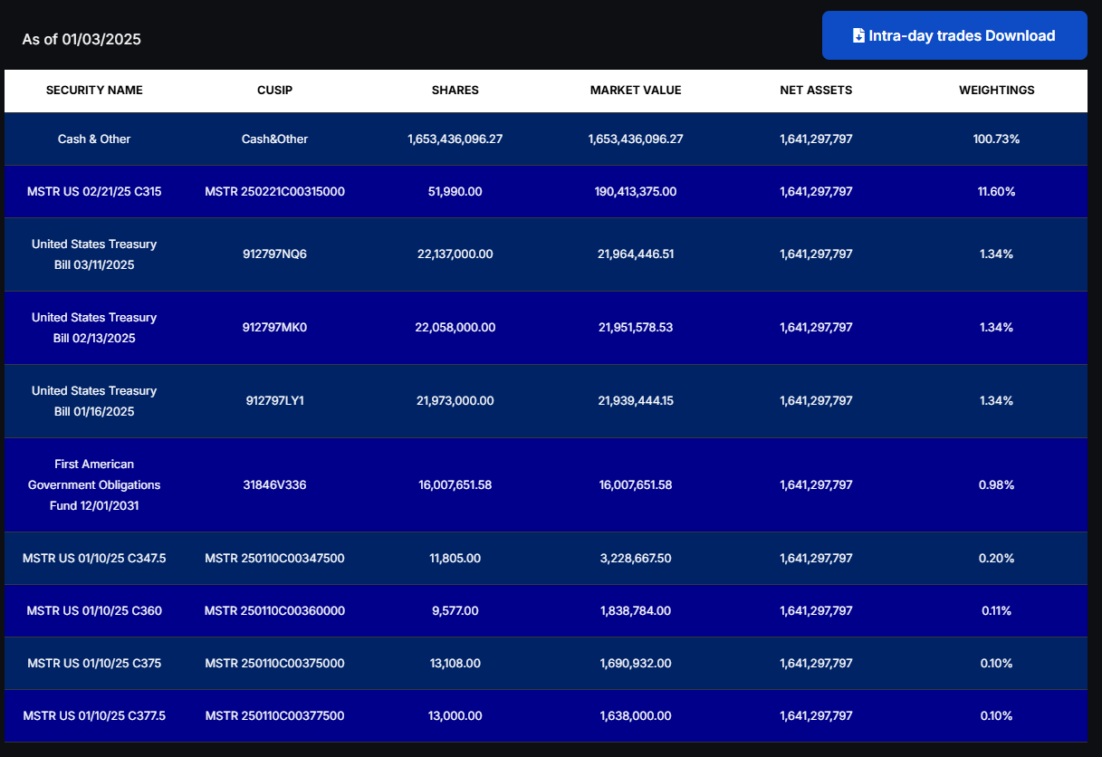Select the SHARES column header
Viewport: 1102px width, 757px height.
[x=455, y=91]
